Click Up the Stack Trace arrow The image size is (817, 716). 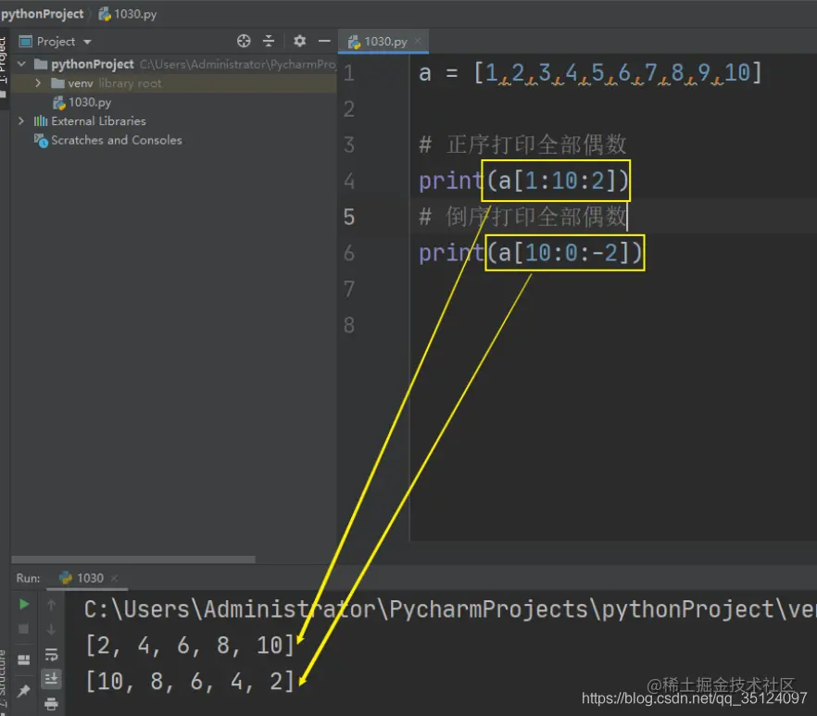(x=51, y=605)
